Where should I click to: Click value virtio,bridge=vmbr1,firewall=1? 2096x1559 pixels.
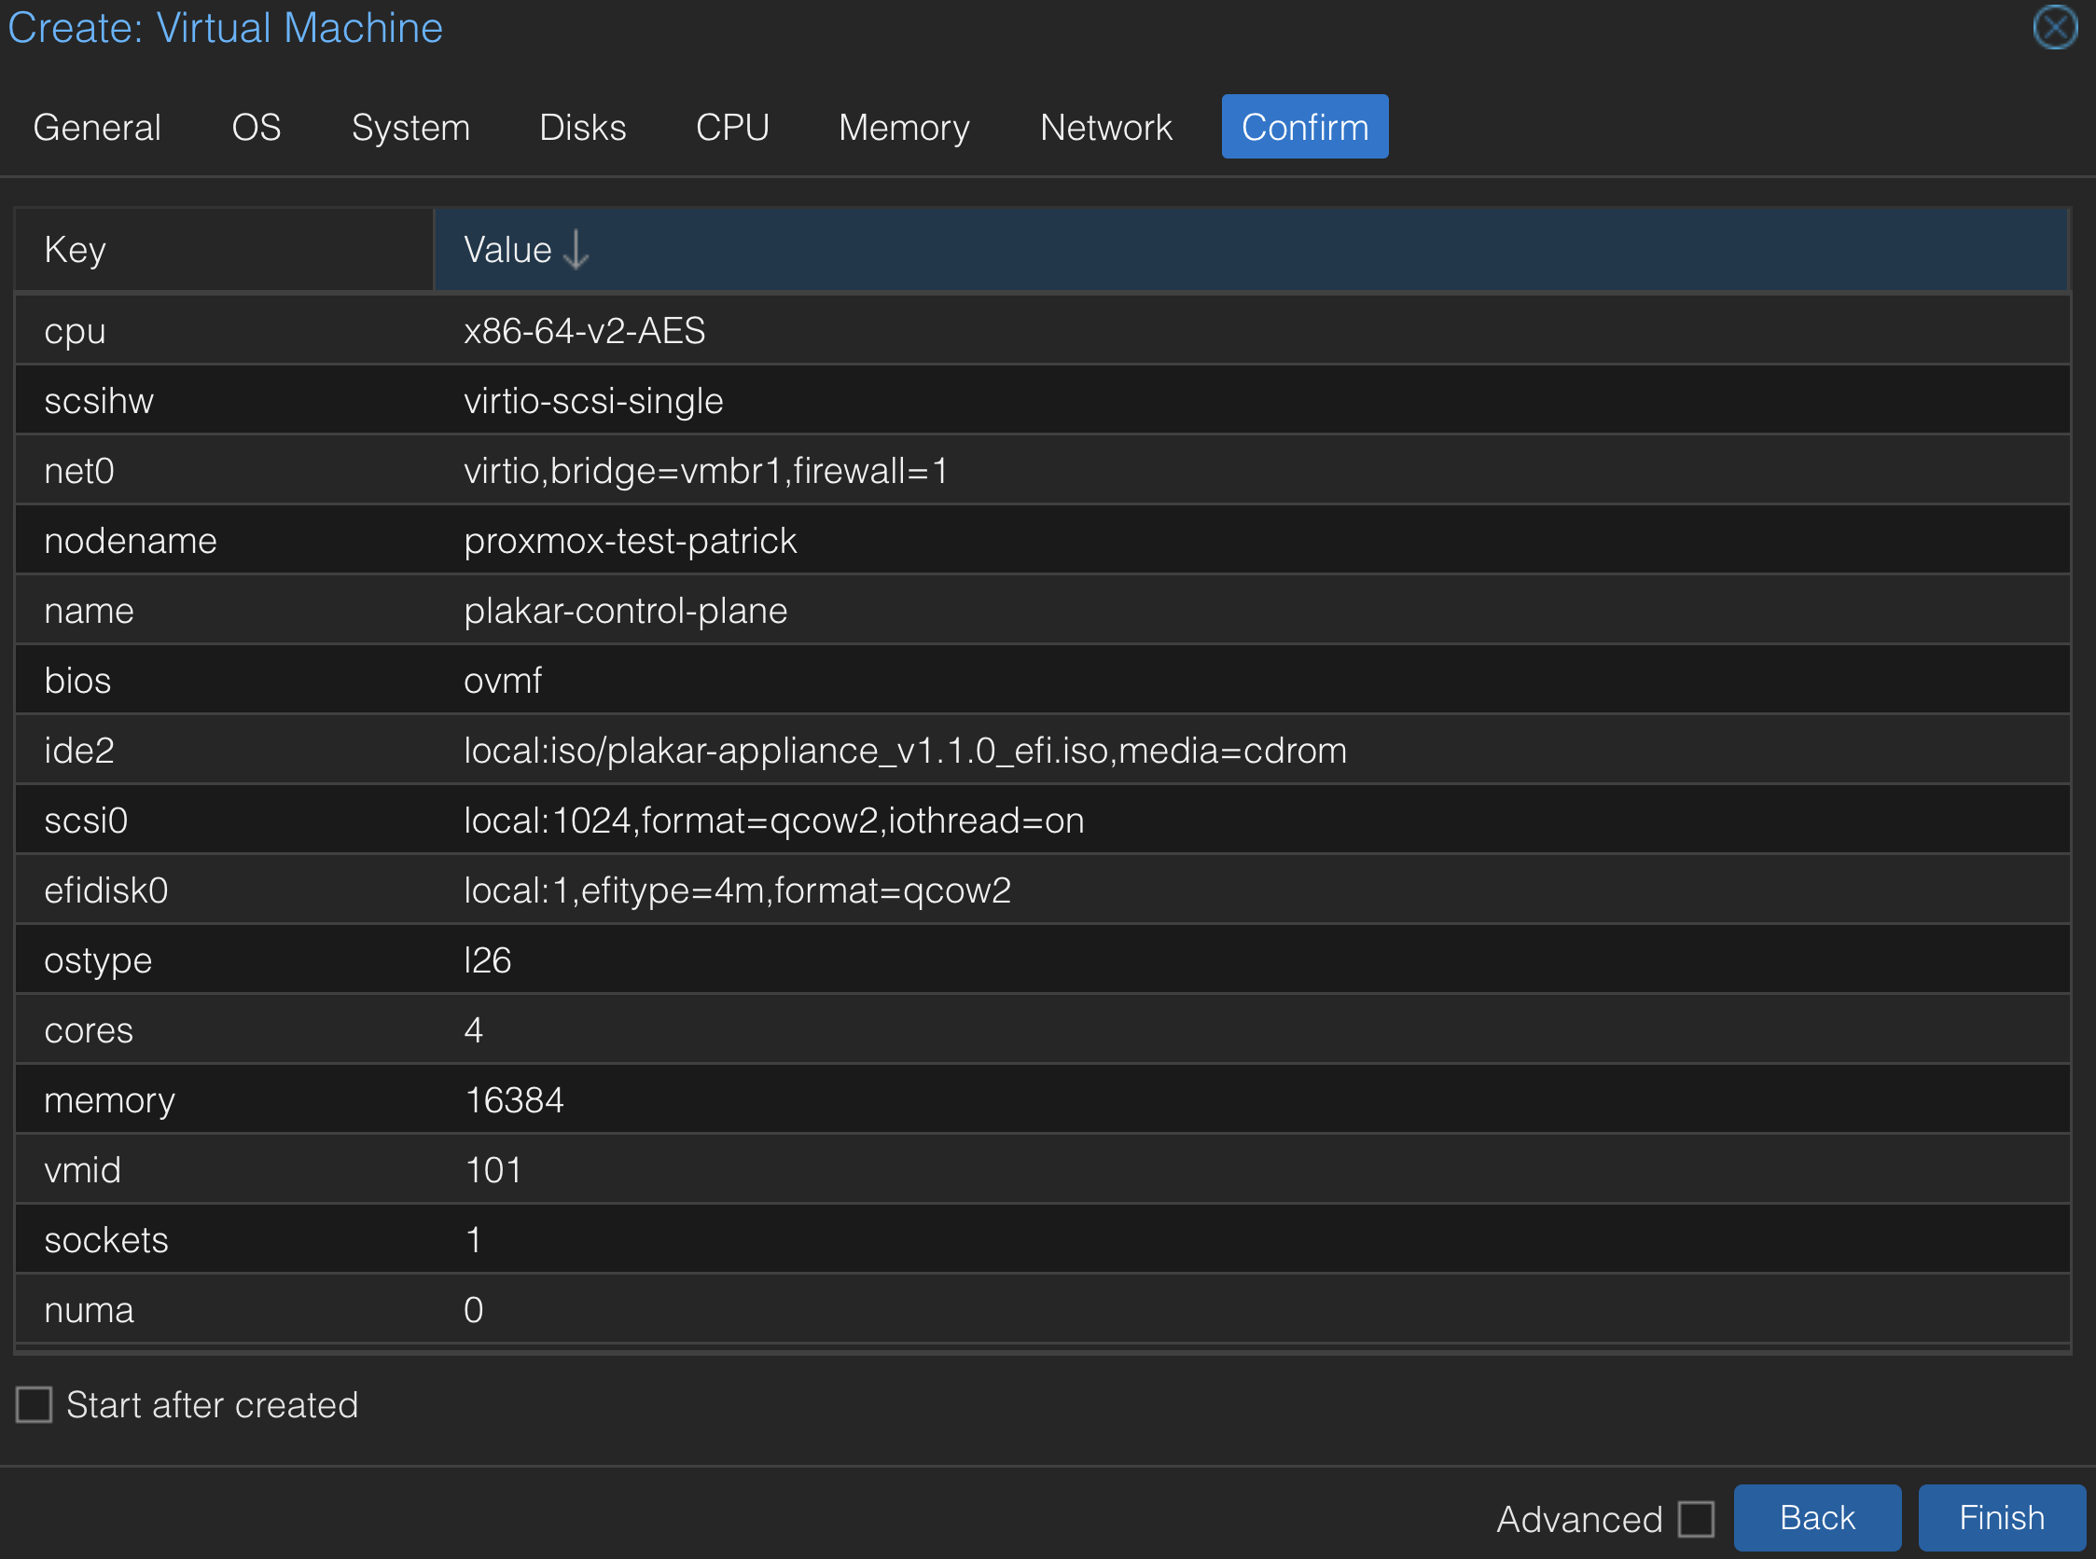[705, 471]
